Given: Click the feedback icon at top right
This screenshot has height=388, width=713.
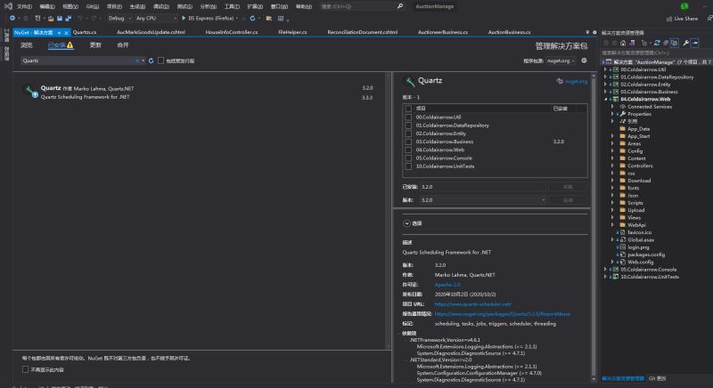Looking at the screenshot, I should 709,19.
